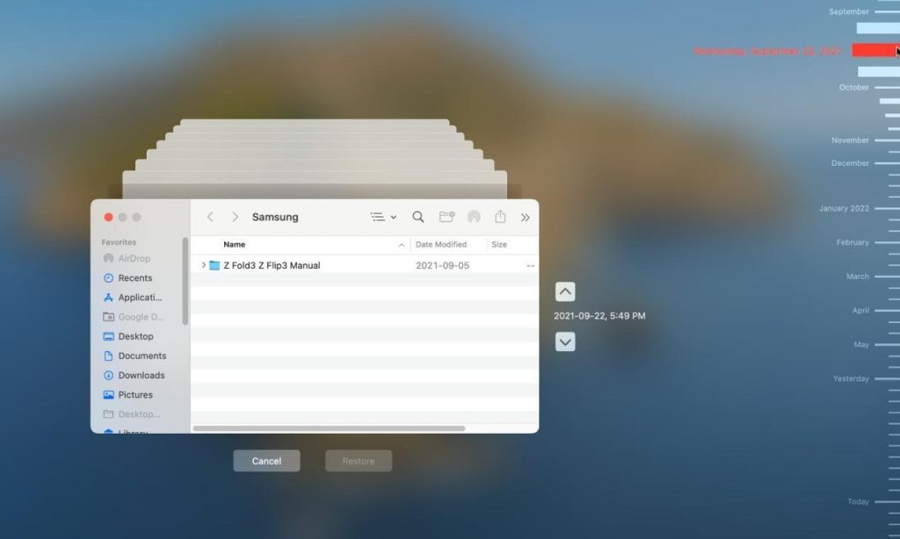Open the list view options dropdown
900x539 pixels.
pos(383,217)
